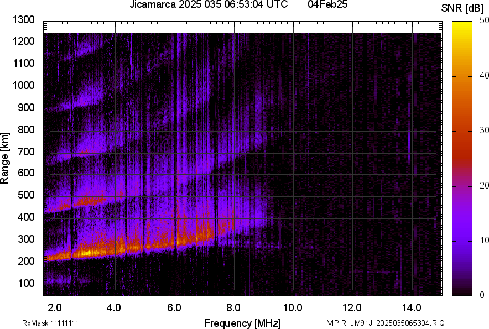Click the 'Range [km]' axis label
The image size is (489, 329).
coord(4,158)
